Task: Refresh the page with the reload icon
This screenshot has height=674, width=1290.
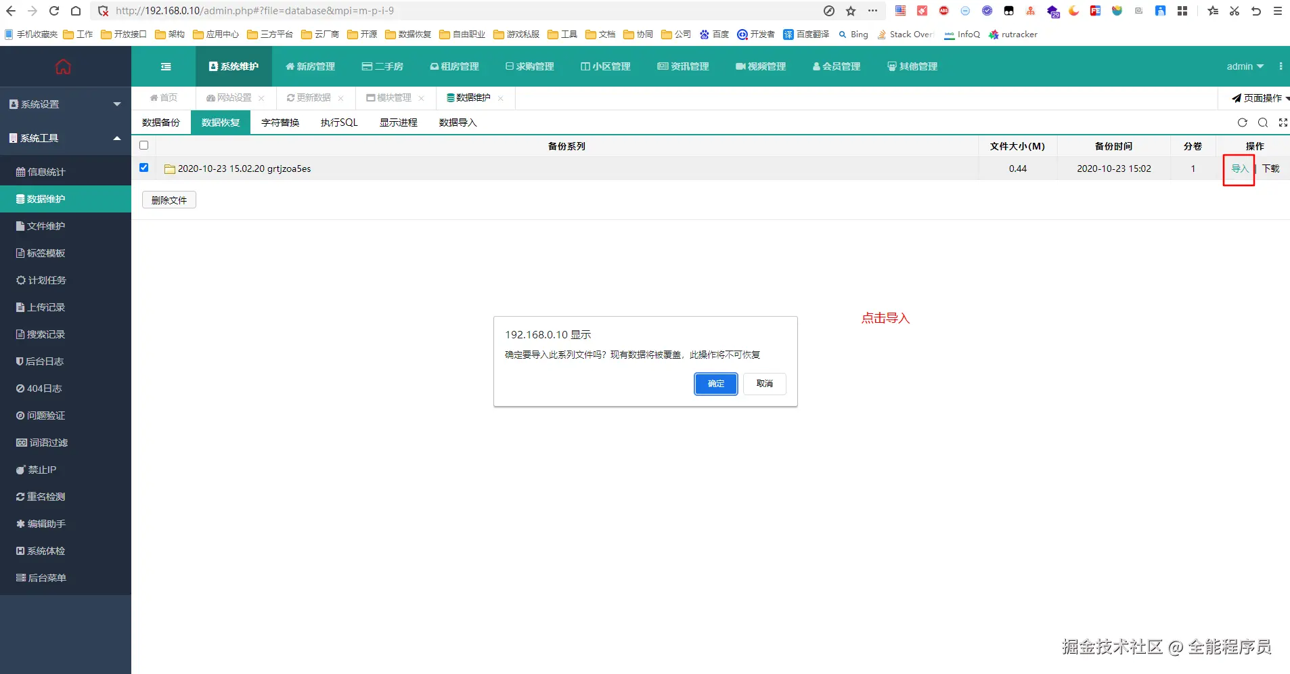Action: [x=1242, y=122]
